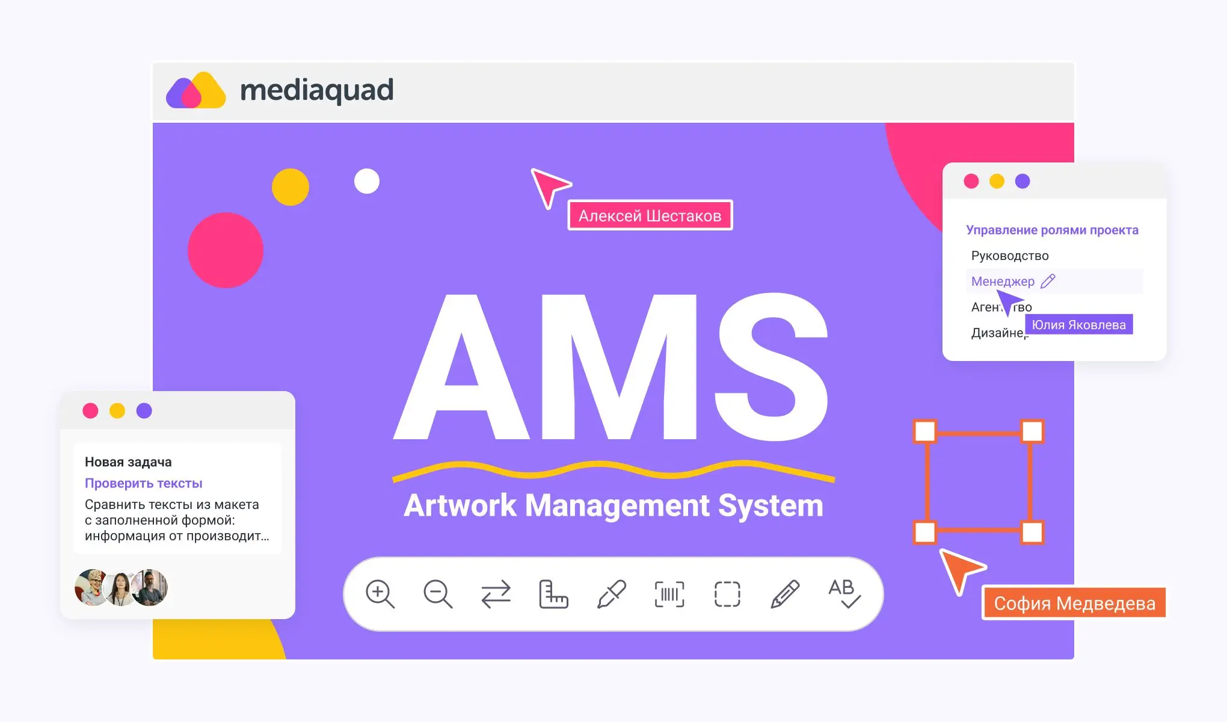Click the pink dot in roles window header
Image resolution: width=1227 pixels, height=722 pixels.
tap(971, 181)
